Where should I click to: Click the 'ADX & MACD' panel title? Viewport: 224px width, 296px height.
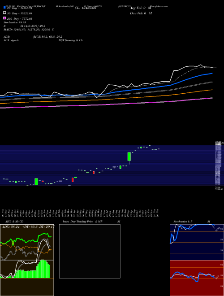(x=14, y=222)
